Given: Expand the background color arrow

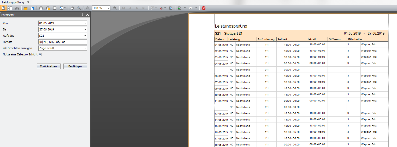Looking at the screenshot, I should coord(165,8).
